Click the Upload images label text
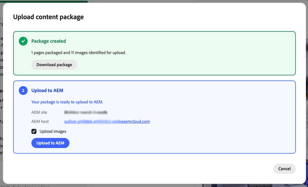Viewport: 308px width, 187px height. pyautogui.click(x=53, y=131)
